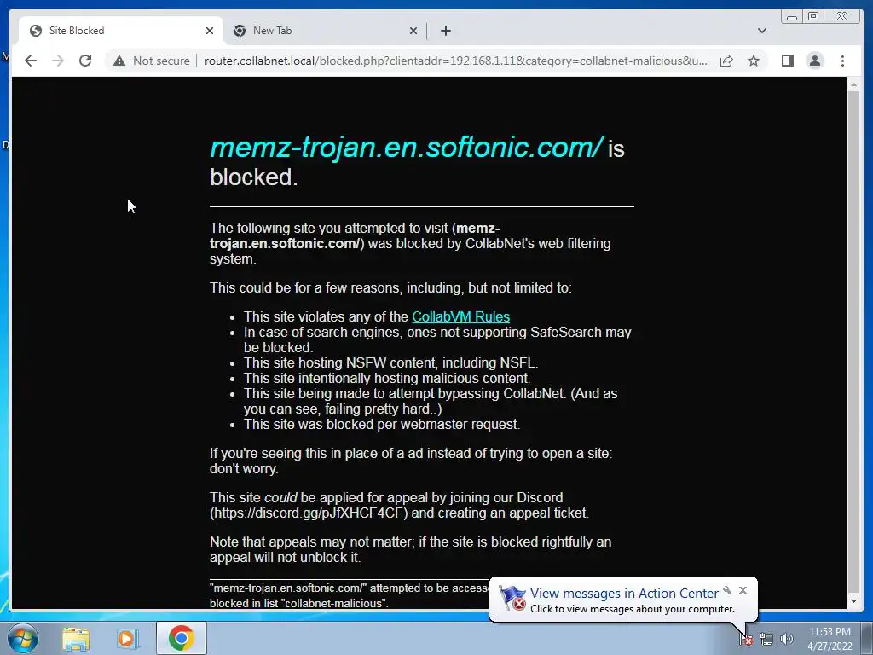Close the Action Center notification balloon
This screenshot has height=655, width=873.
pyautogui.click(x=743, y=590)
